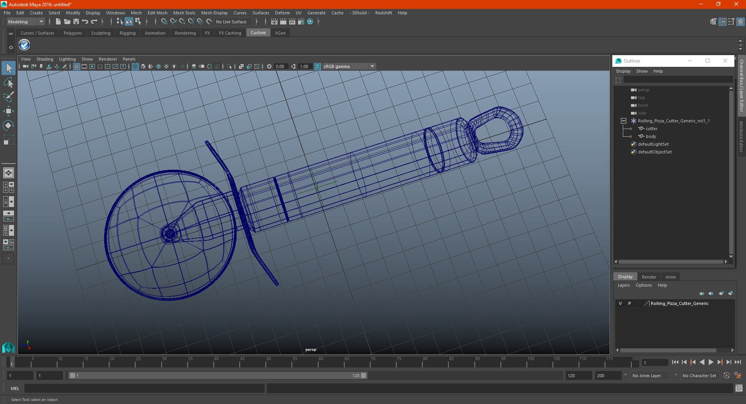Image resolution: width=746 pixels, height=404 pixels.
Task: Switch to four-view layout
Action: (x=9, y=187)
